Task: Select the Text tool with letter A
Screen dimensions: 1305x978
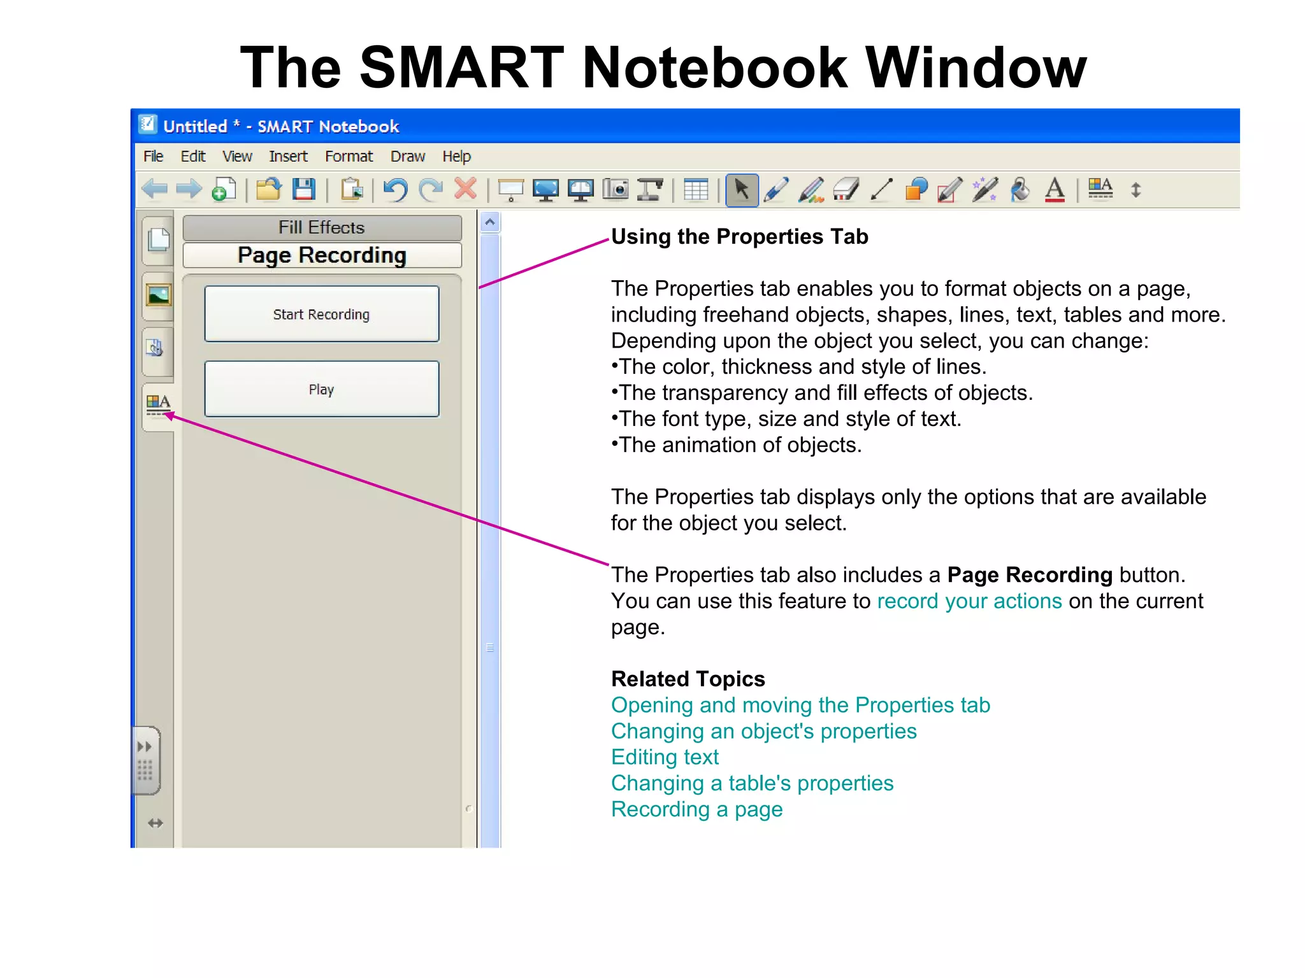Action: [1055, 190]
